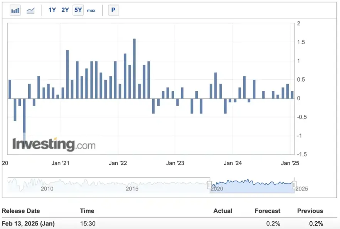
Task: Click the P button in chart toolbar
Action: (113, 10)
